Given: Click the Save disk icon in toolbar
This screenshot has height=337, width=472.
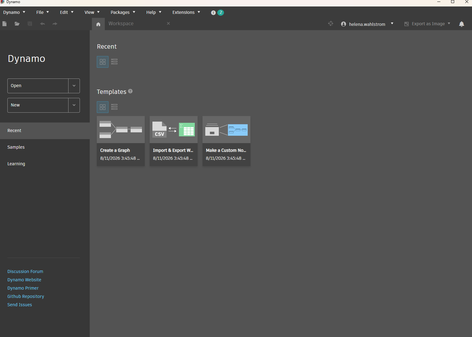Looking at the screenshot, I should click(x=30, y=24).
